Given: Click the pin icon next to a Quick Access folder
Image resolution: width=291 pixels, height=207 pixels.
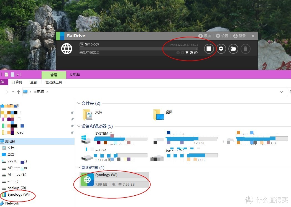Looking at the screenshot, I should [x=72, y=112].
